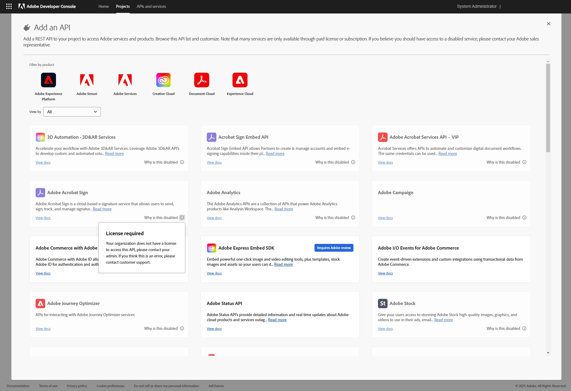Screen dimensions: 571x391
Task: Select the Adobe Campaign card title
Action: pyautogui.click(x=396, y=193)
